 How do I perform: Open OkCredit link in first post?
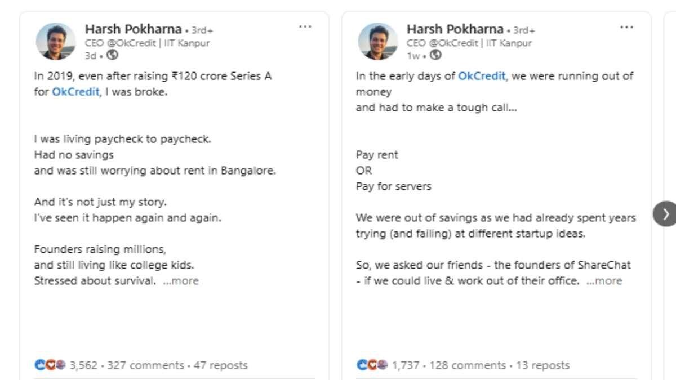[75, 92]
